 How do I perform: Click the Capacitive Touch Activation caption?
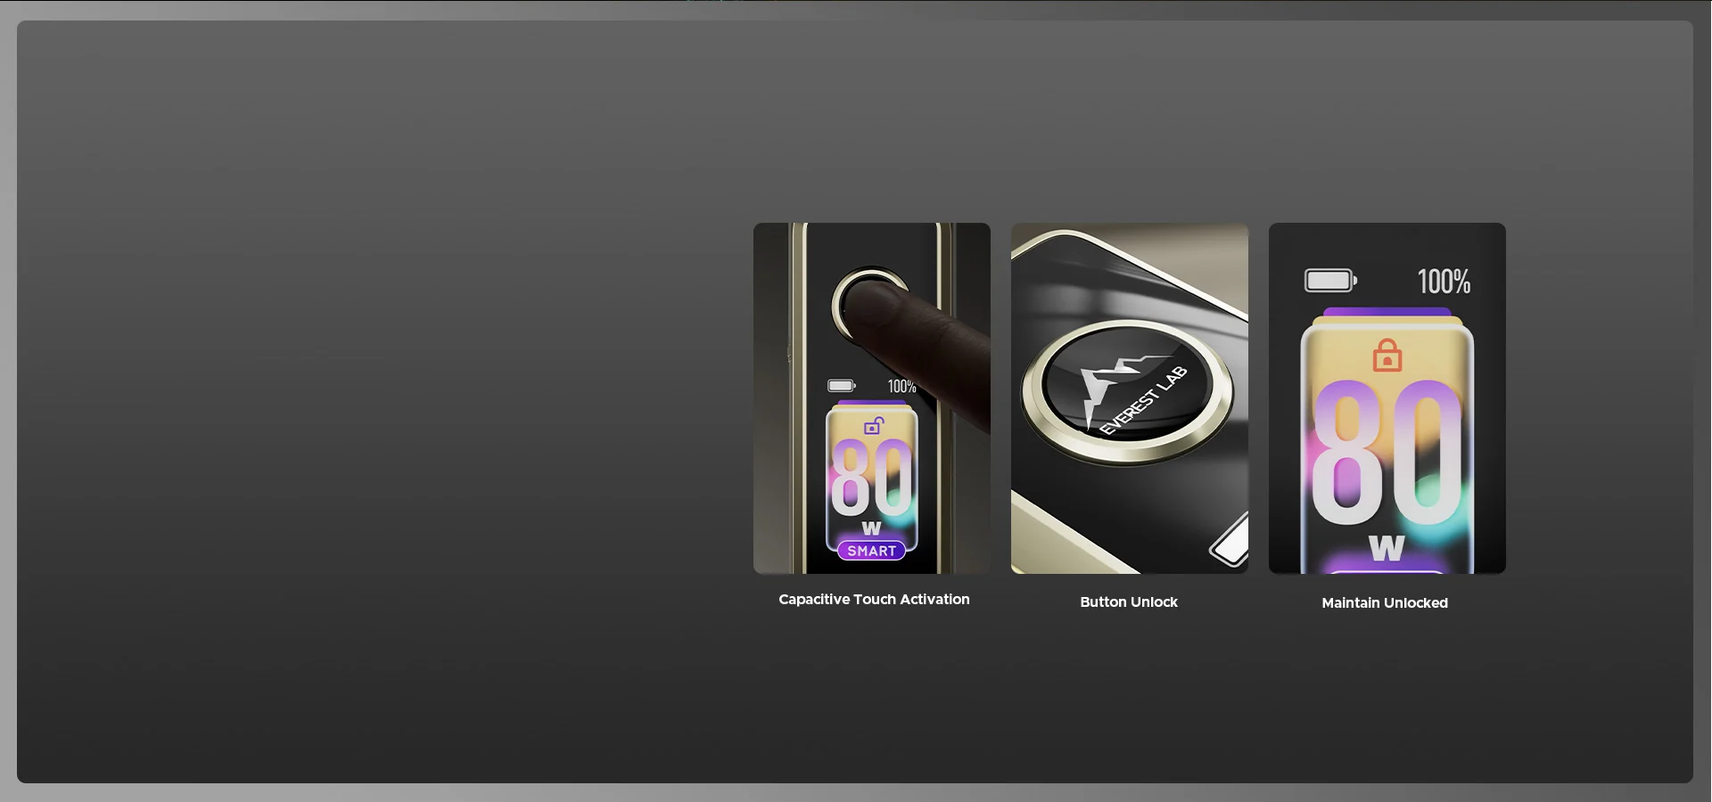tap(874, 600)
